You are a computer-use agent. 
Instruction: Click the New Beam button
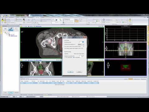(x=19, y=19)
